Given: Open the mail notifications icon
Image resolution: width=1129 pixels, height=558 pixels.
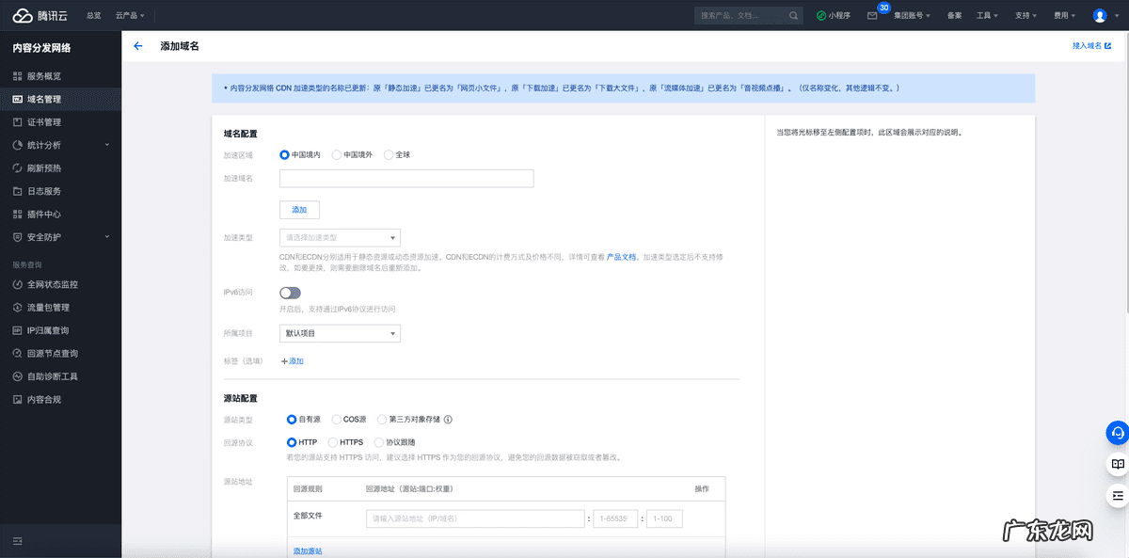Looking at the screenshot, I should pyautogui.click(x=872, y=16).
